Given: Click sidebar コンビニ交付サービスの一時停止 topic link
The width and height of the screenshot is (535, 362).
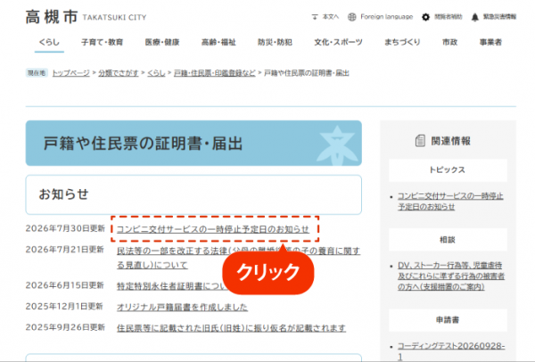Looking at the screenshot, I should pos(450,202).
